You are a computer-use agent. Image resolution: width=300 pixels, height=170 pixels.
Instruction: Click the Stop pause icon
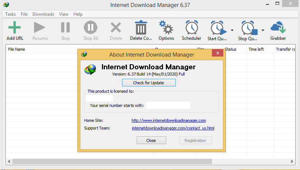[65, 27]
